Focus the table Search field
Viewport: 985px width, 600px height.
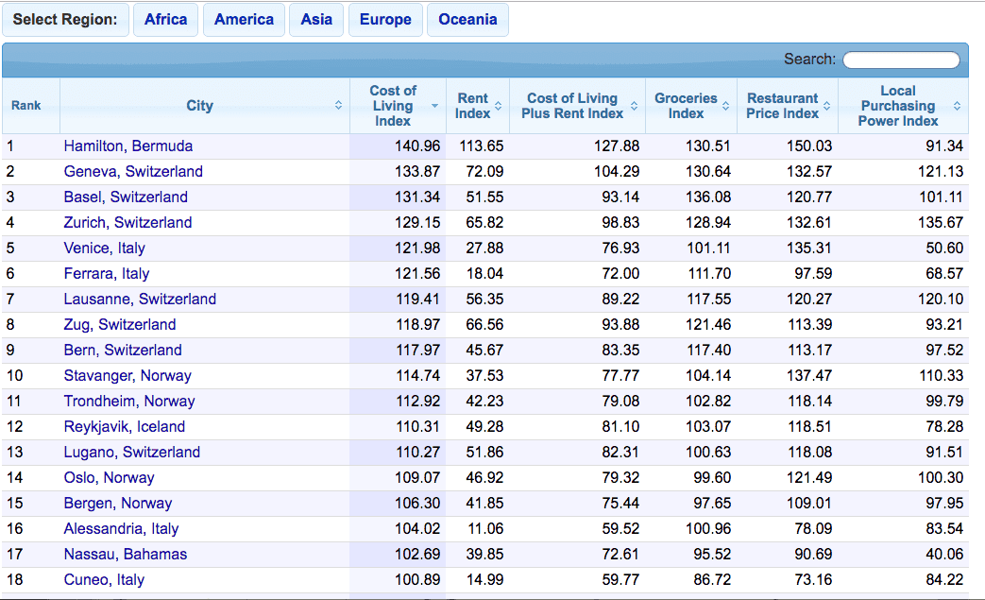tap(901, 60)
